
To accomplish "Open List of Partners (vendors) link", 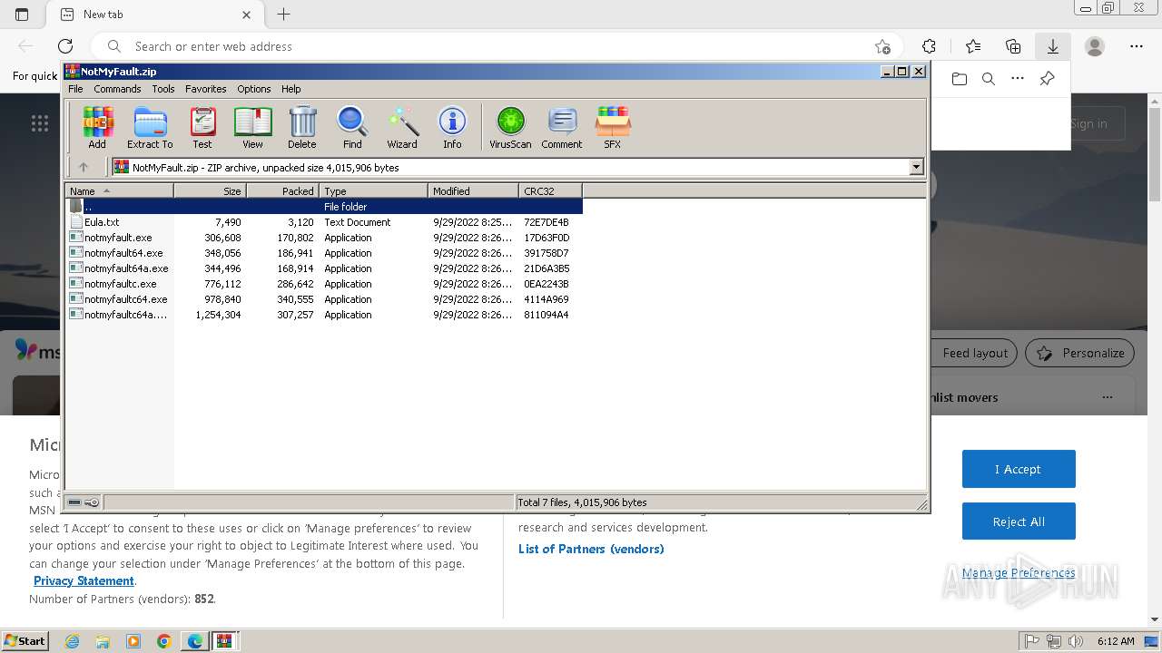I will coord(591,549).
